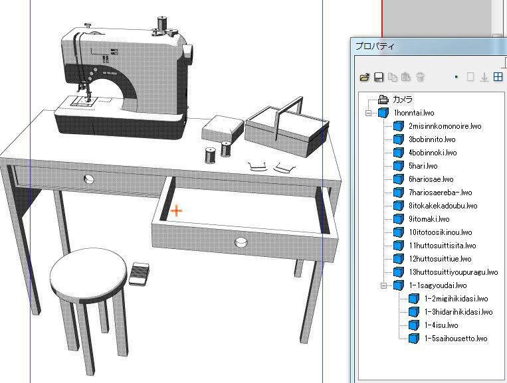Click the cube icon beside 1honntai.lwo
Viewport: 507px width, 383px height.
tap(383, 113)
